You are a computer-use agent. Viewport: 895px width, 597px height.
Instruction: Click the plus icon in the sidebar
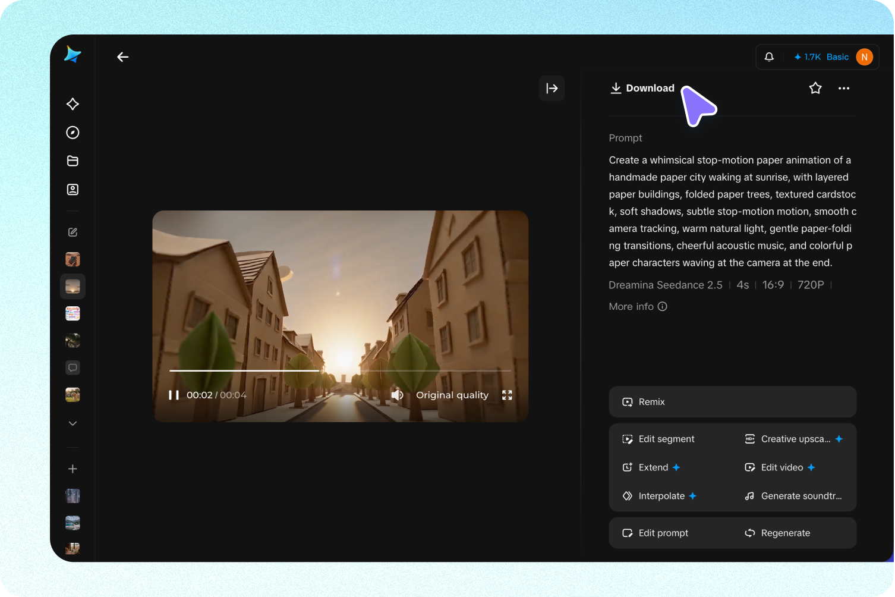click(73, 469)
